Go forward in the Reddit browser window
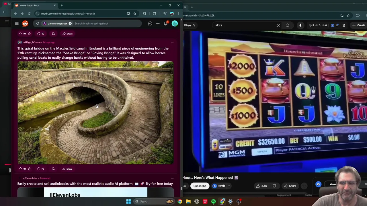This screenshot has height=206, width=367. point(22,13)
